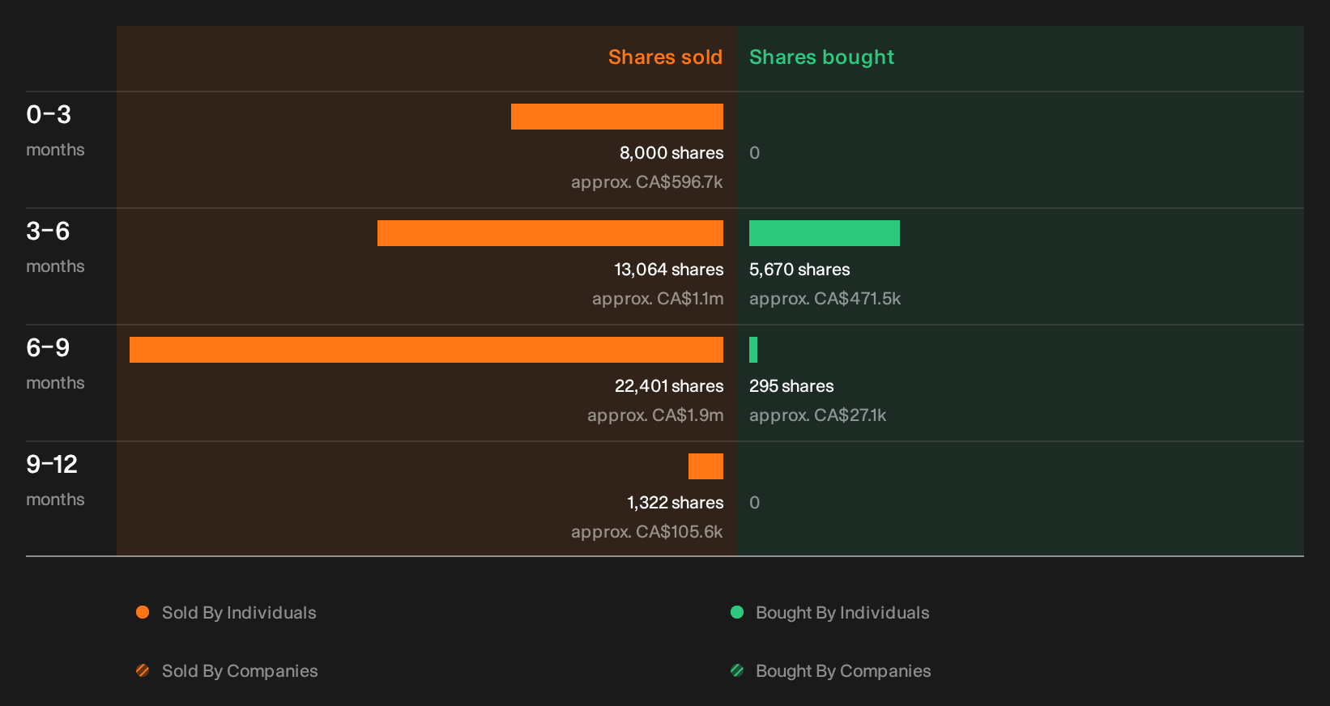
Task: Click the approx. CA$27.1k amount
Action: (817, 415)
